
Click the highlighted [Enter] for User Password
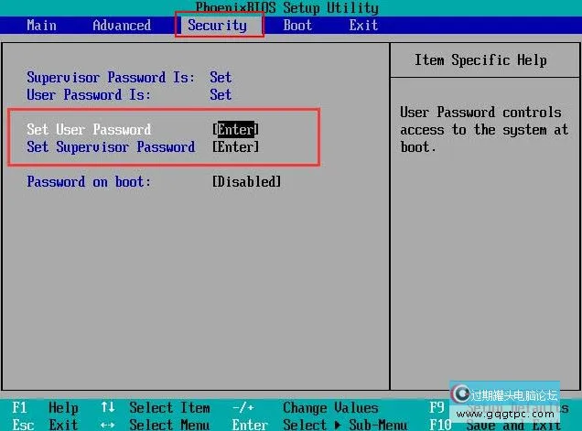tap(235, 129)
